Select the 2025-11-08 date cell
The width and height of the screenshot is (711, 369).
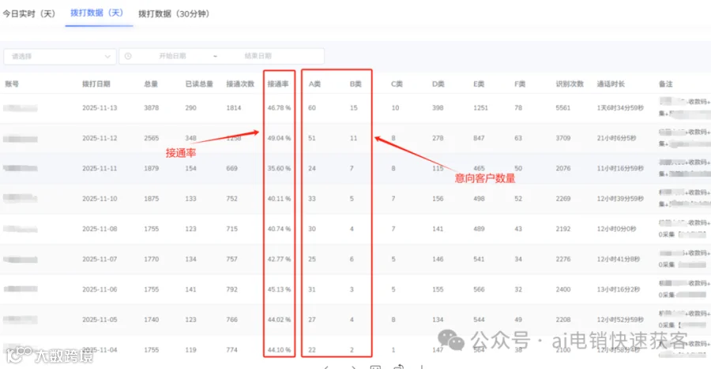click(x=100, y=229)
